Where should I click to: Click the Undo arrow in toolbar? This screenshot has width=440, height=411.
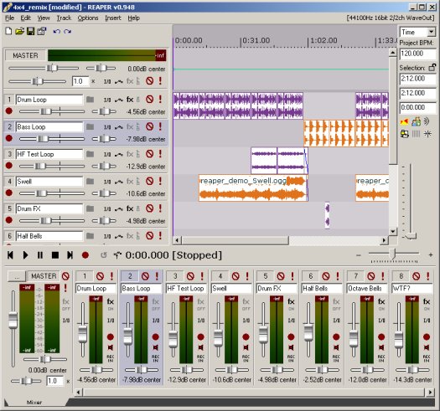[57, 32]
